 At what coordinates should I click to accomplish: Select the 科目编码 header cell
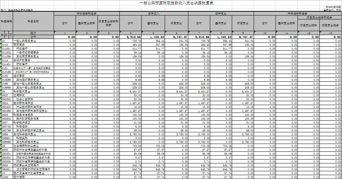point(6,21)
